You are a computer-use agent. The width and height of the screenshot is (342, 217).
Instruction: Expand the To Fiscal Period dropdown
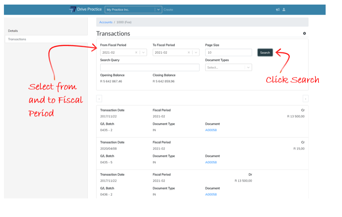[196, 53]
